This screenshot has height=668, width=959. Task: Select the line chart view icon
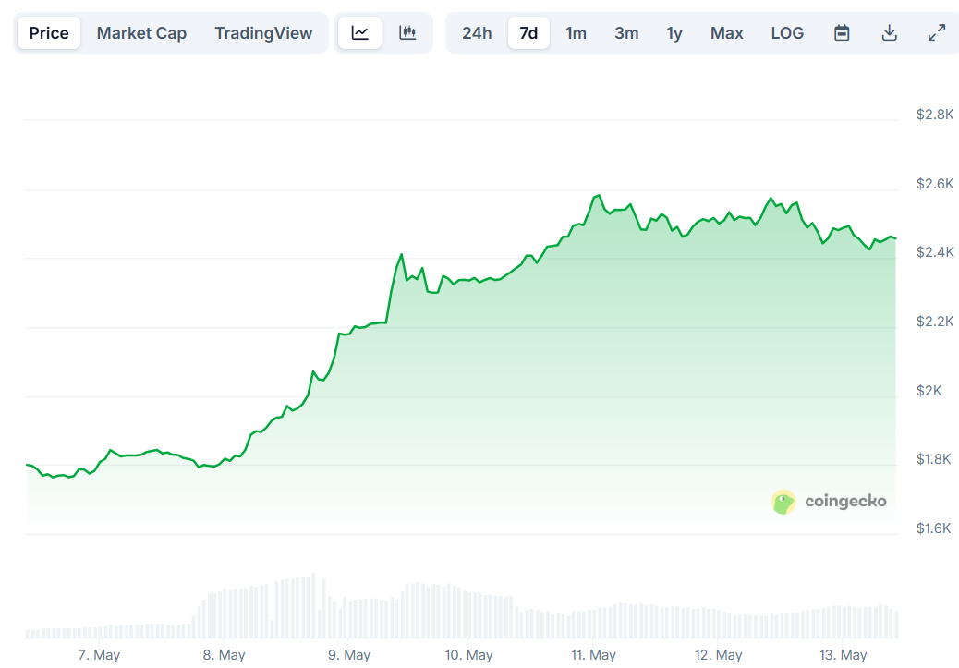pyautogui.click(x=359, y=32)
